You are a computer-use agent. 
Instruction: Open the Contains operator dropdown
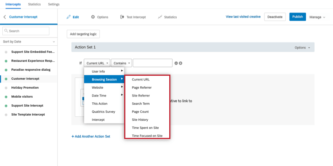click(121, 63)
